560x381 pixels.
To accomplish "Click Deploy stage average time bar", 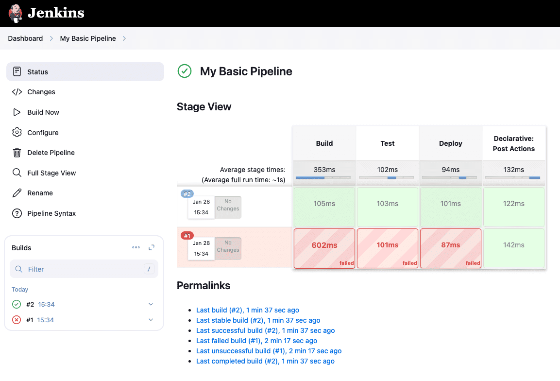I will (x=449, y=177).
